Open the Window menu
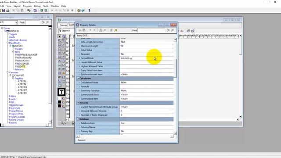This screenshot has height=158, width=281. 54,6
